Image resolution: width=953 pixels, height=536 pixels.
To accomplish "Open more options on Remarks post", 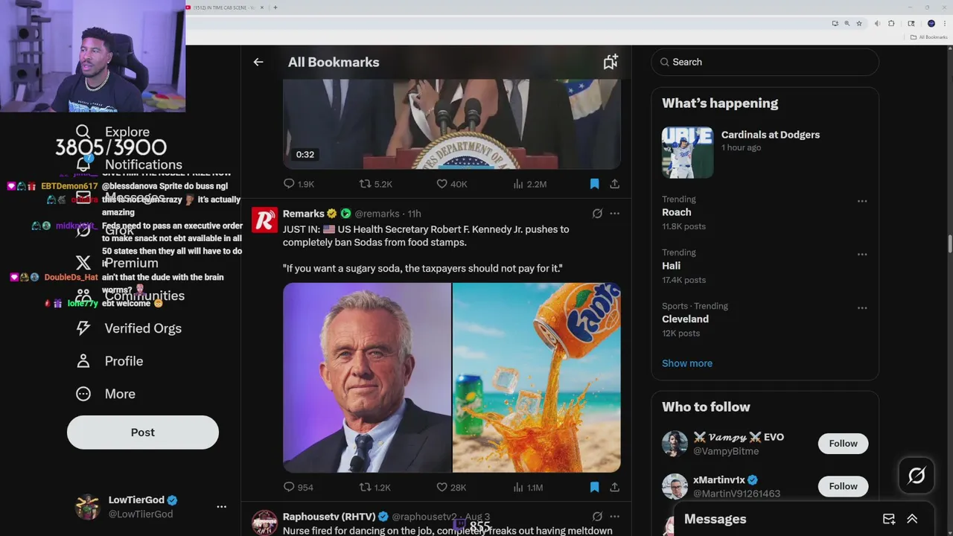I will (614, 214).
